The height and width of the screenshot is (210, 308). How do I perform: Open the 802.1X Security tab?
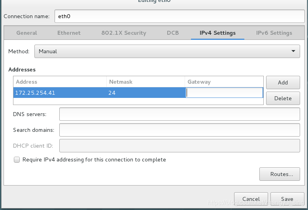[124, 33]
